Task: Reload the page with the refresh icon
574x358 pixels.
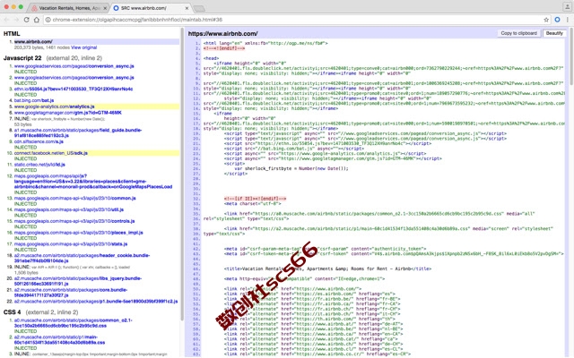Action: tap(26, 20)
